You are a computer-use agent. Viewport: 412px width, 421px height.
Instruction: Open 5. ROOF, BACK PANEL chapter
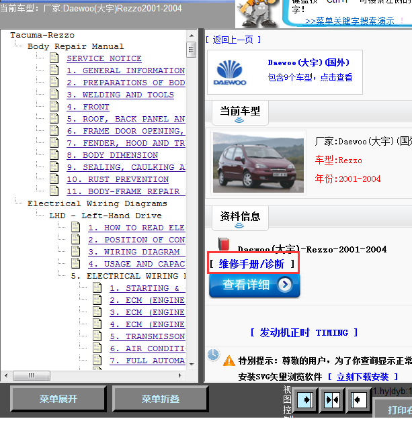click(x=126, y=119)
